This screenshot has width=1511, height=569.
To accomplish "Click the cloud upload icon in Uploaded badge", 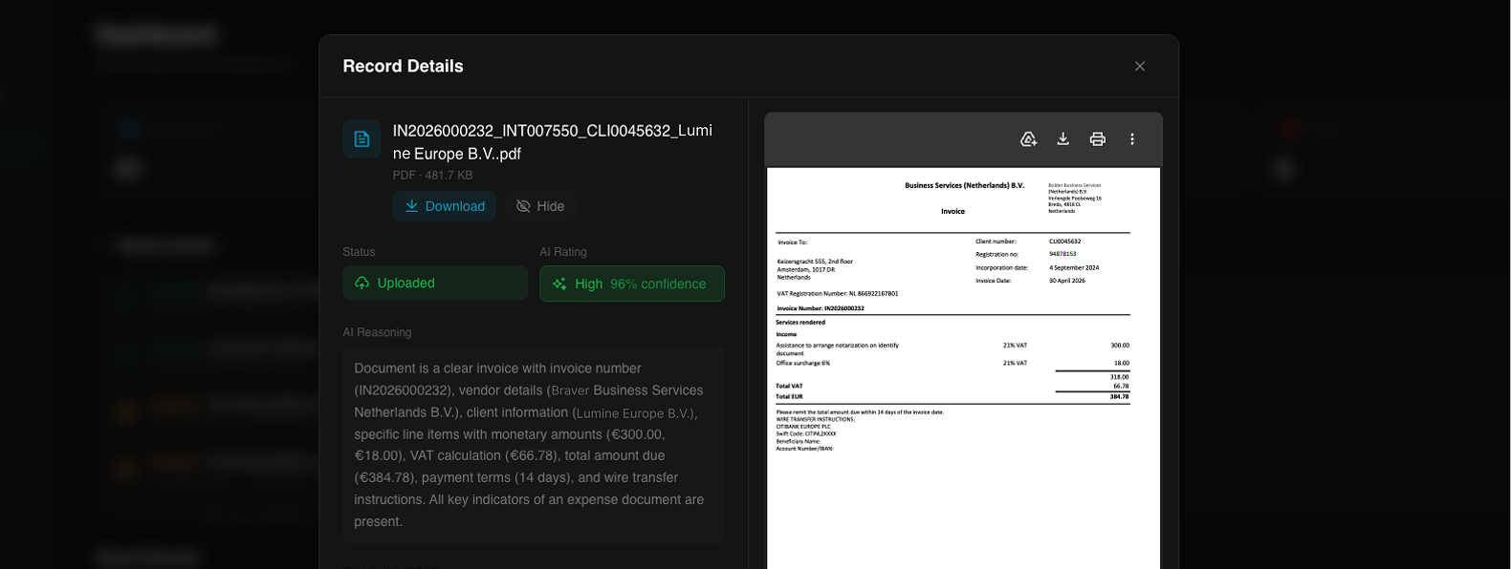I will click(362, 284).
